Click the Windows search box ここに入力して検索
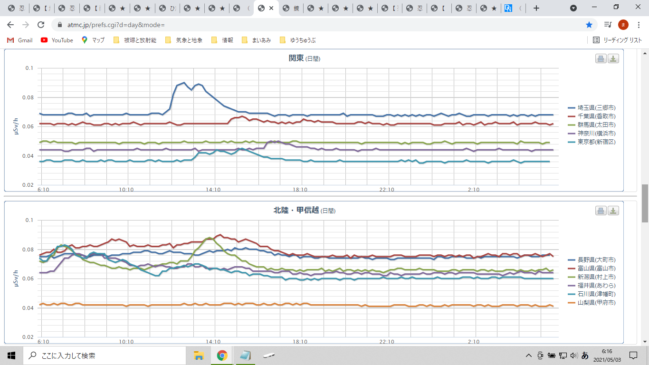The height and width of the screenshot is (365, 649). (104, 355)
